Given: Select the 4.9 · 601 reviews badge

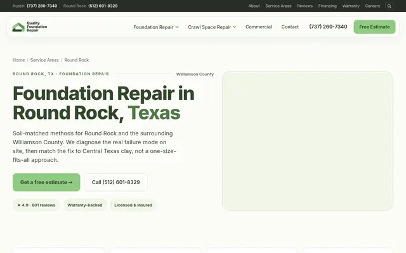Looking at the screenshot, I should [36, 205].
